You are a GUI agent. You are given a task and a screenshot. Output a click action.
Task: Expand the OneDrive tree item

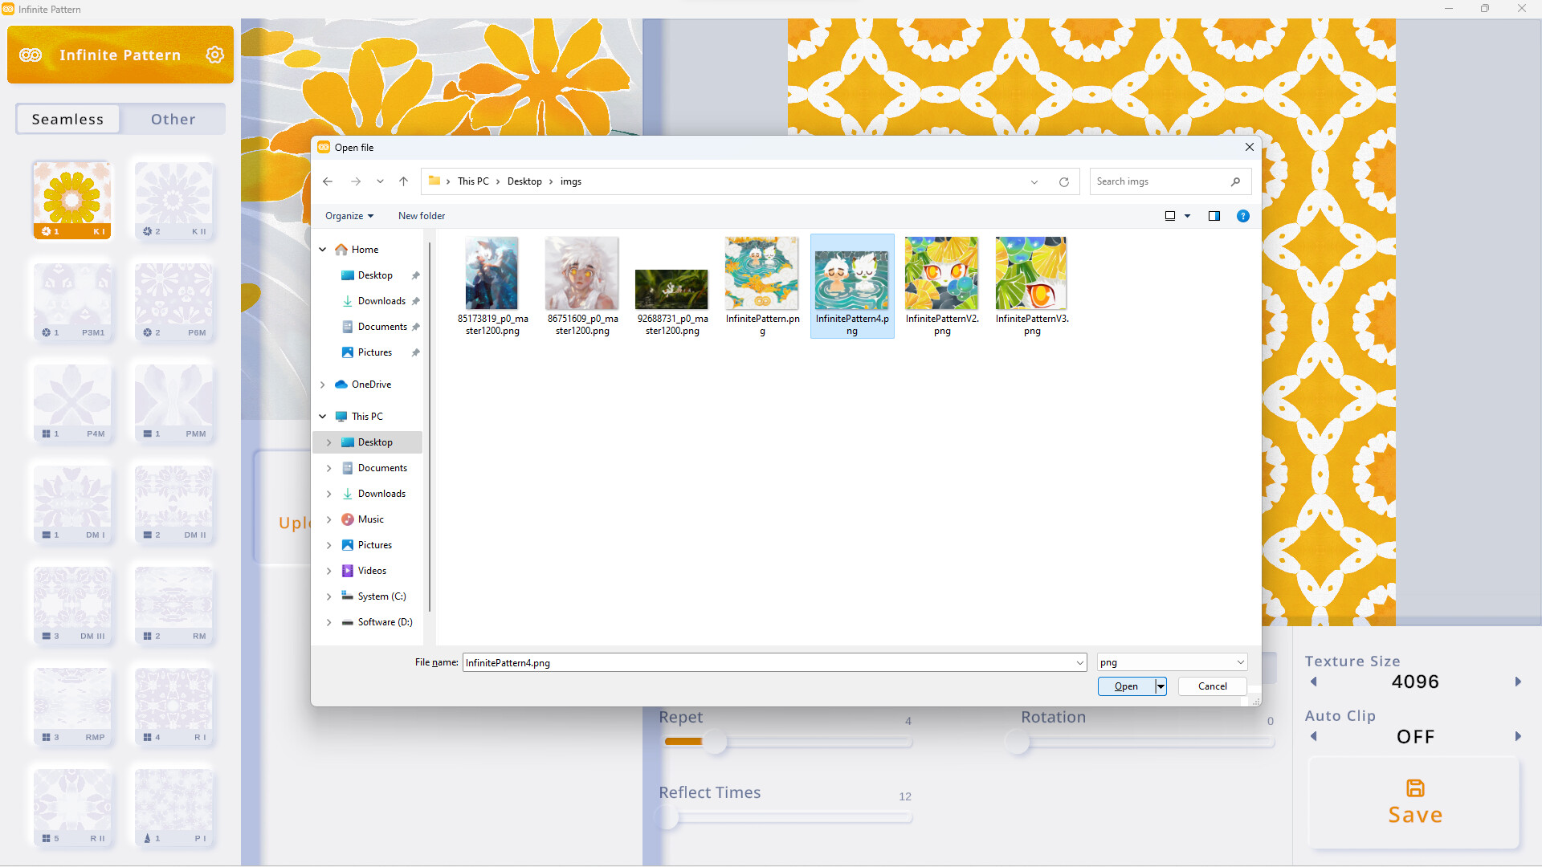(x=322, y=385)
